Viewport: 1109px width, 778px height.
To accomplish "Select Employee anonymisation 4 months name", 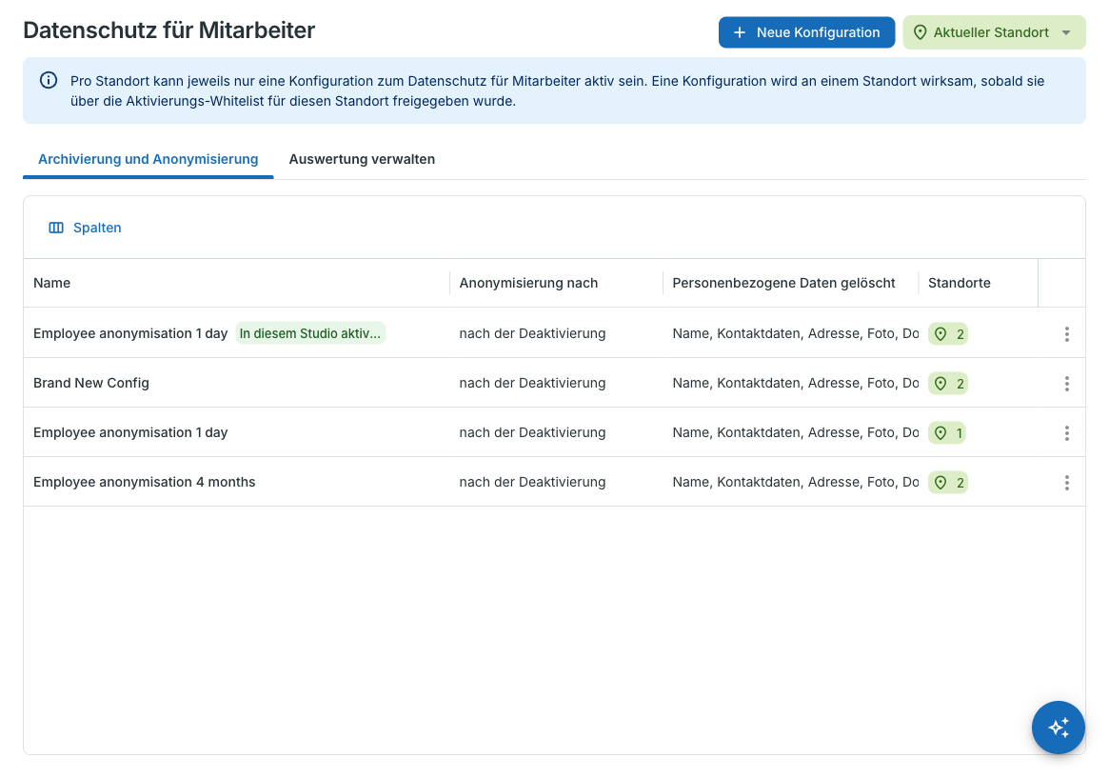I will point(145,482).
